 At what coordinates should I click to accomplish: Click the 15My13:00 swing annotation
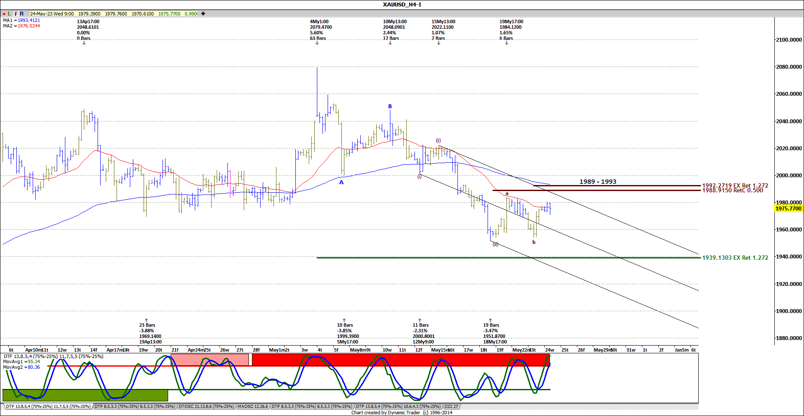(x=443, y=30)
